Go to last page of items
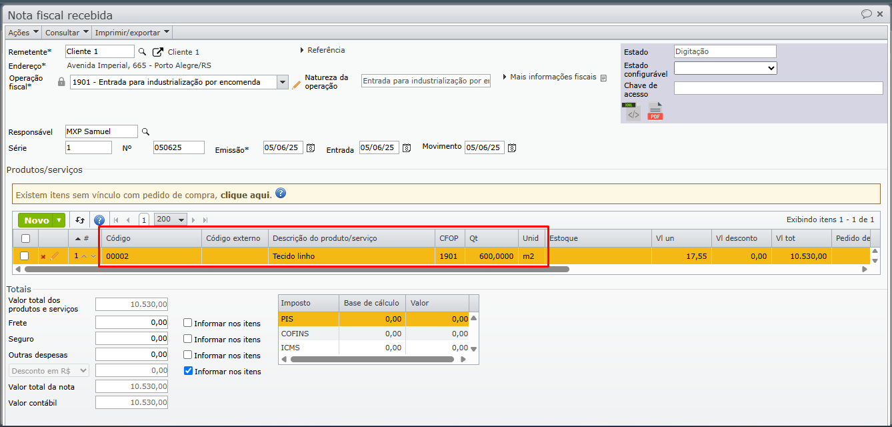The image size is (892, 427). [x=205, y=220]
